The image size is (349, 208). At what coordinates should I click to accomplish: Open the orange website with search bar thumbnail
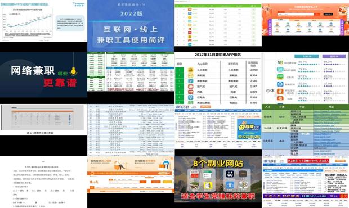(305, 20)
